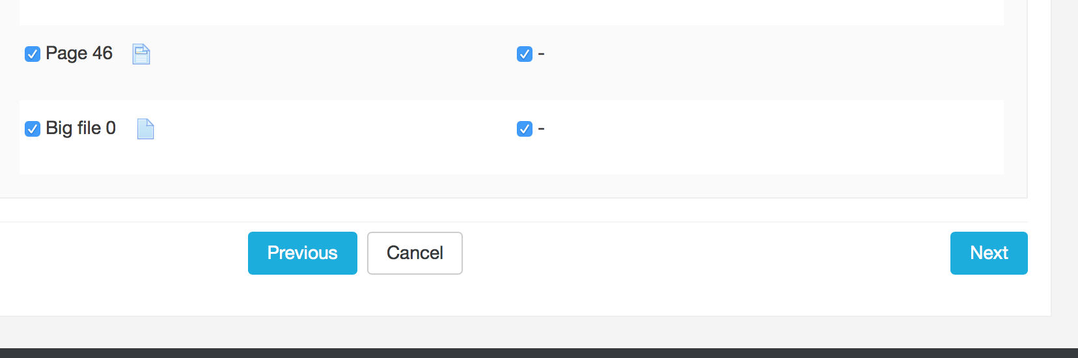
Task: Click the page document icon beside Page 46
Action: coord(141,54)
